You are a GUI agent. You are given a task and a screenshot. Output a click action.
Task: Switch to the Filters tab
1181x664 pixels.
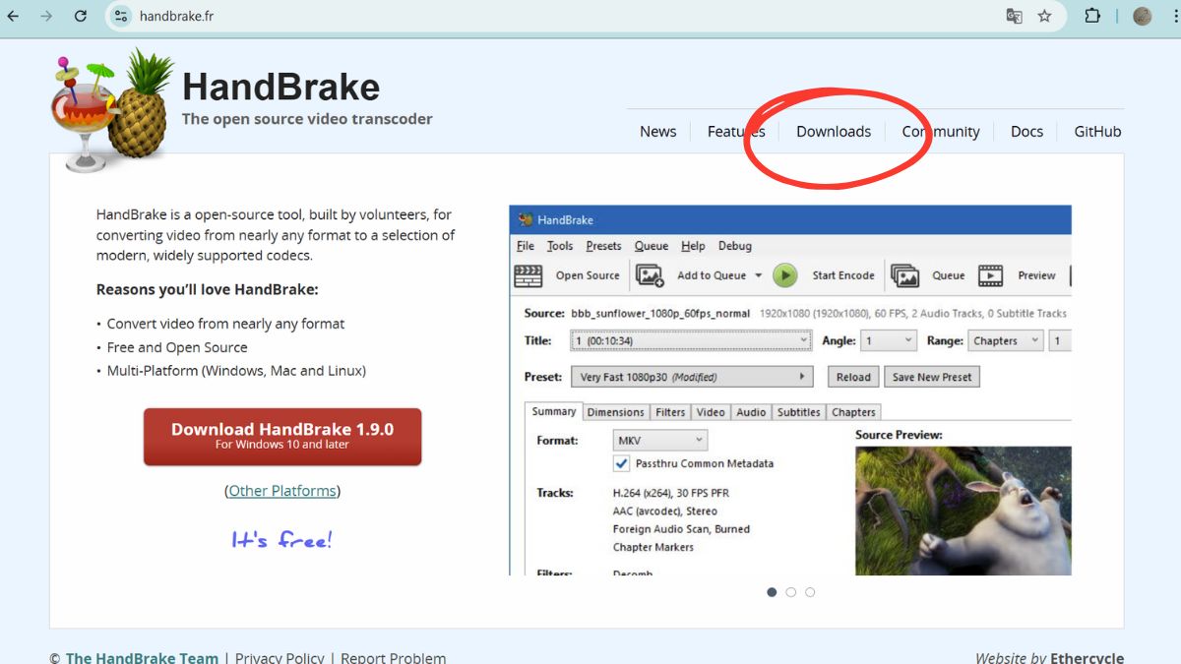tap(670, 412)
